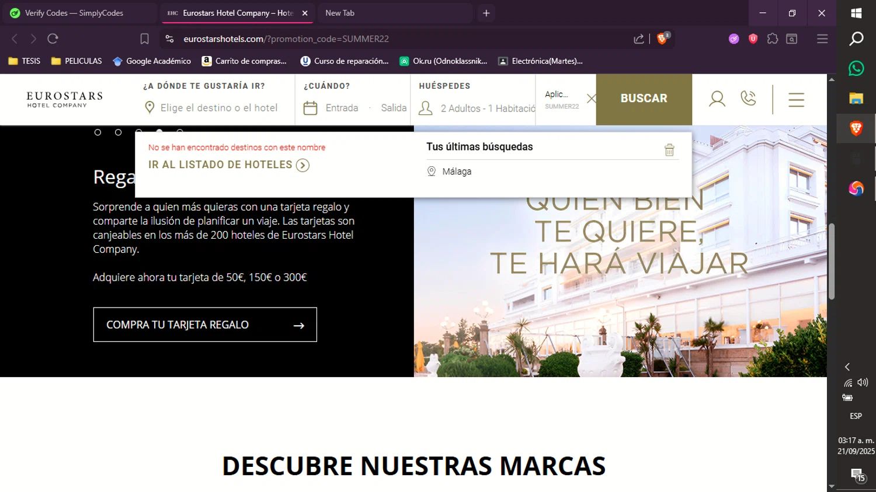Open the notification center icon
Image resolution: width=876 pixels, height=492 pixels.
point(857,474)
